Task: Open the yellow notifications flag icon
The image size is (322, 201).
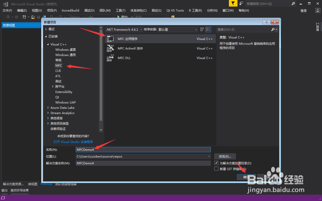Action: (233, 4)
